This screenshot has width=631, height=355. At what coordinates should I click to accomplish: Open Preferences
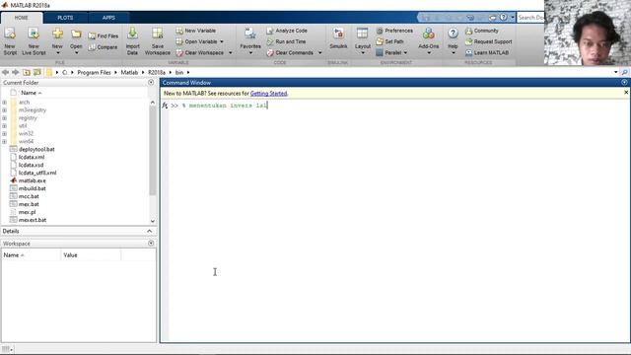(x=394, y=31)
